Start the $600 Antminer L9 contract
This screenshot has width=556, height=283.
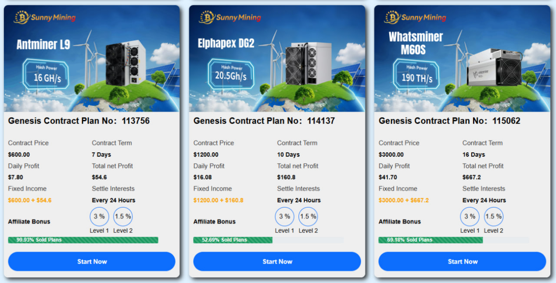pos(92,262)
